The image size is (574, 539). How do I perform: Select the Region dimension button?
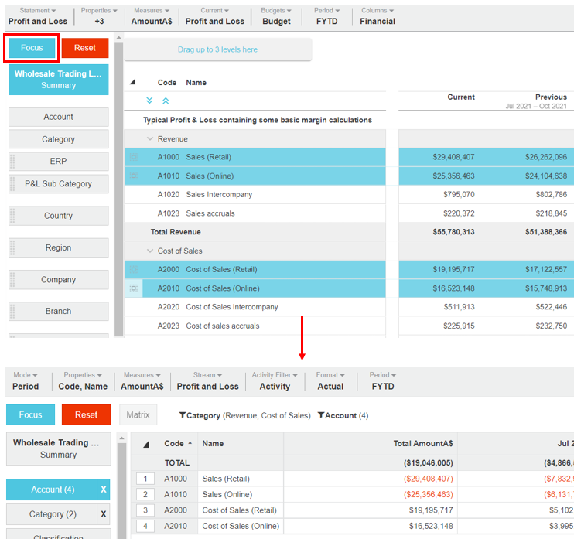(59, 248)
